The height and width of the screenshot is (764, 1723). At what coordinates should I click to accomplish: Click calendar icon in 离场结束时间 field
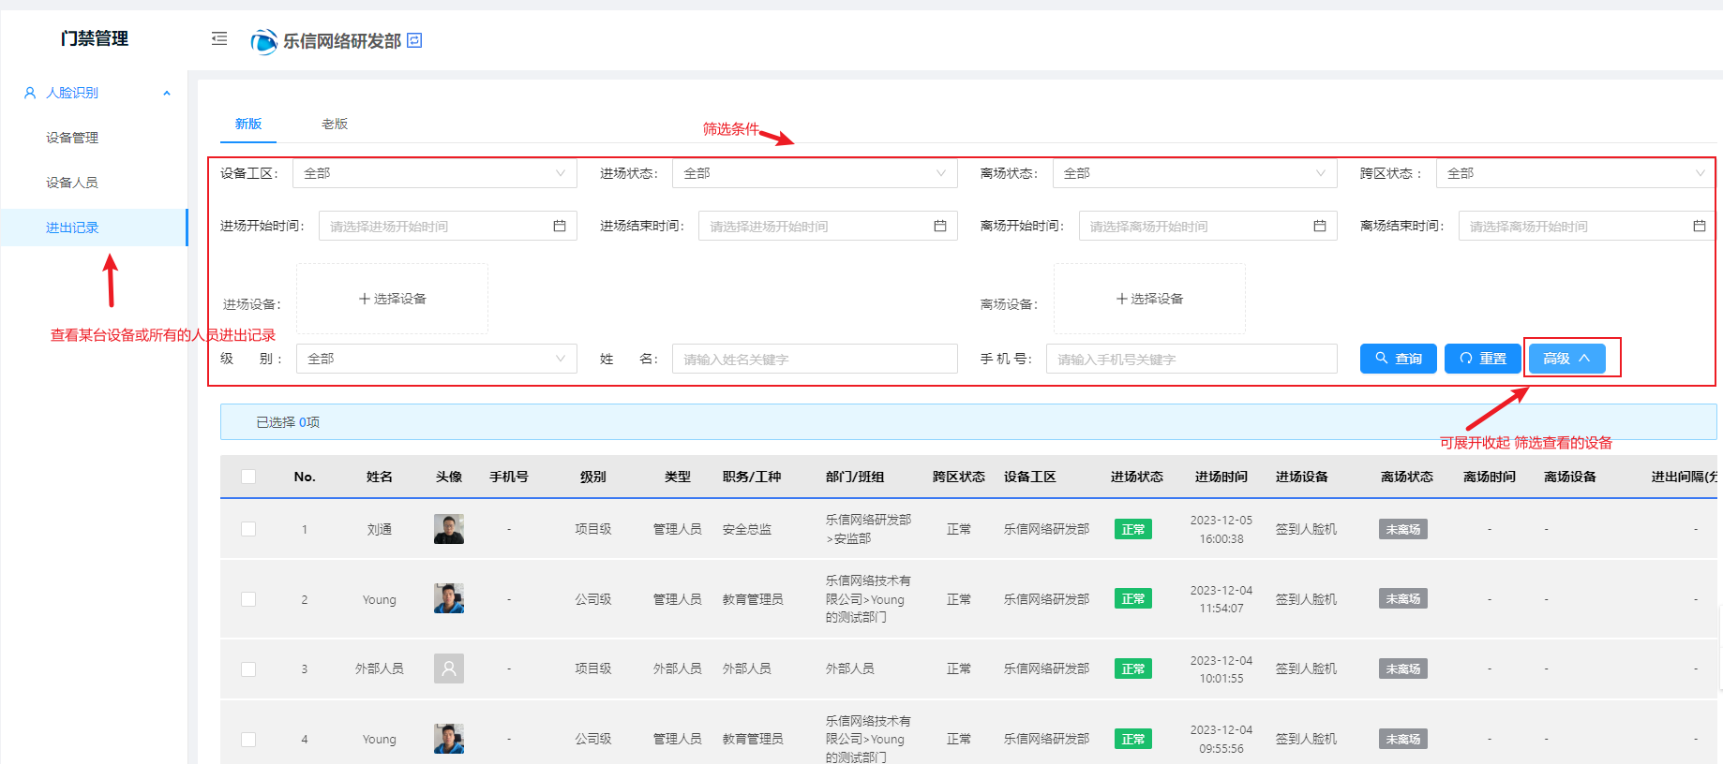1700,226
